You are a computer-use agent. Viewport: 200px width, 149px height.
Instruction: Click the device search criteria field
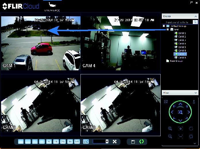click(x=177, y=22)
